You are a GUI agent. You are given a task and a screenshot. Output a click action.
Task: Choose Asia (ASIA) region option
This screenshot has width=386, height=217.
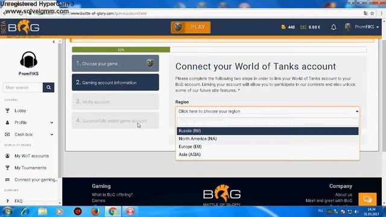pos(268,154)
